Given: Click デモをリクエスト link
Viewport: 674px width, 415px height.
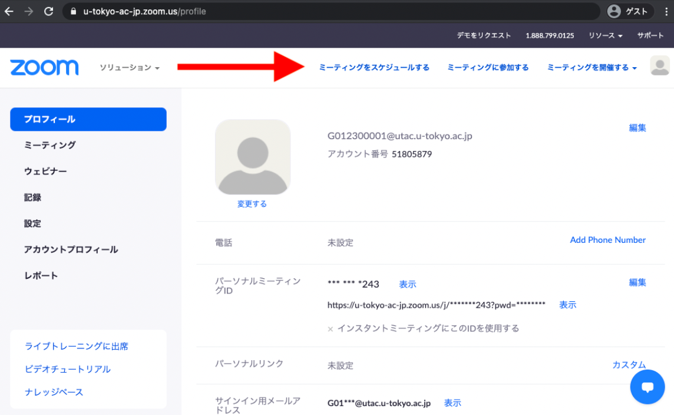Looking at the screenshot, I should pyautogui.click(x=484, y=36).
